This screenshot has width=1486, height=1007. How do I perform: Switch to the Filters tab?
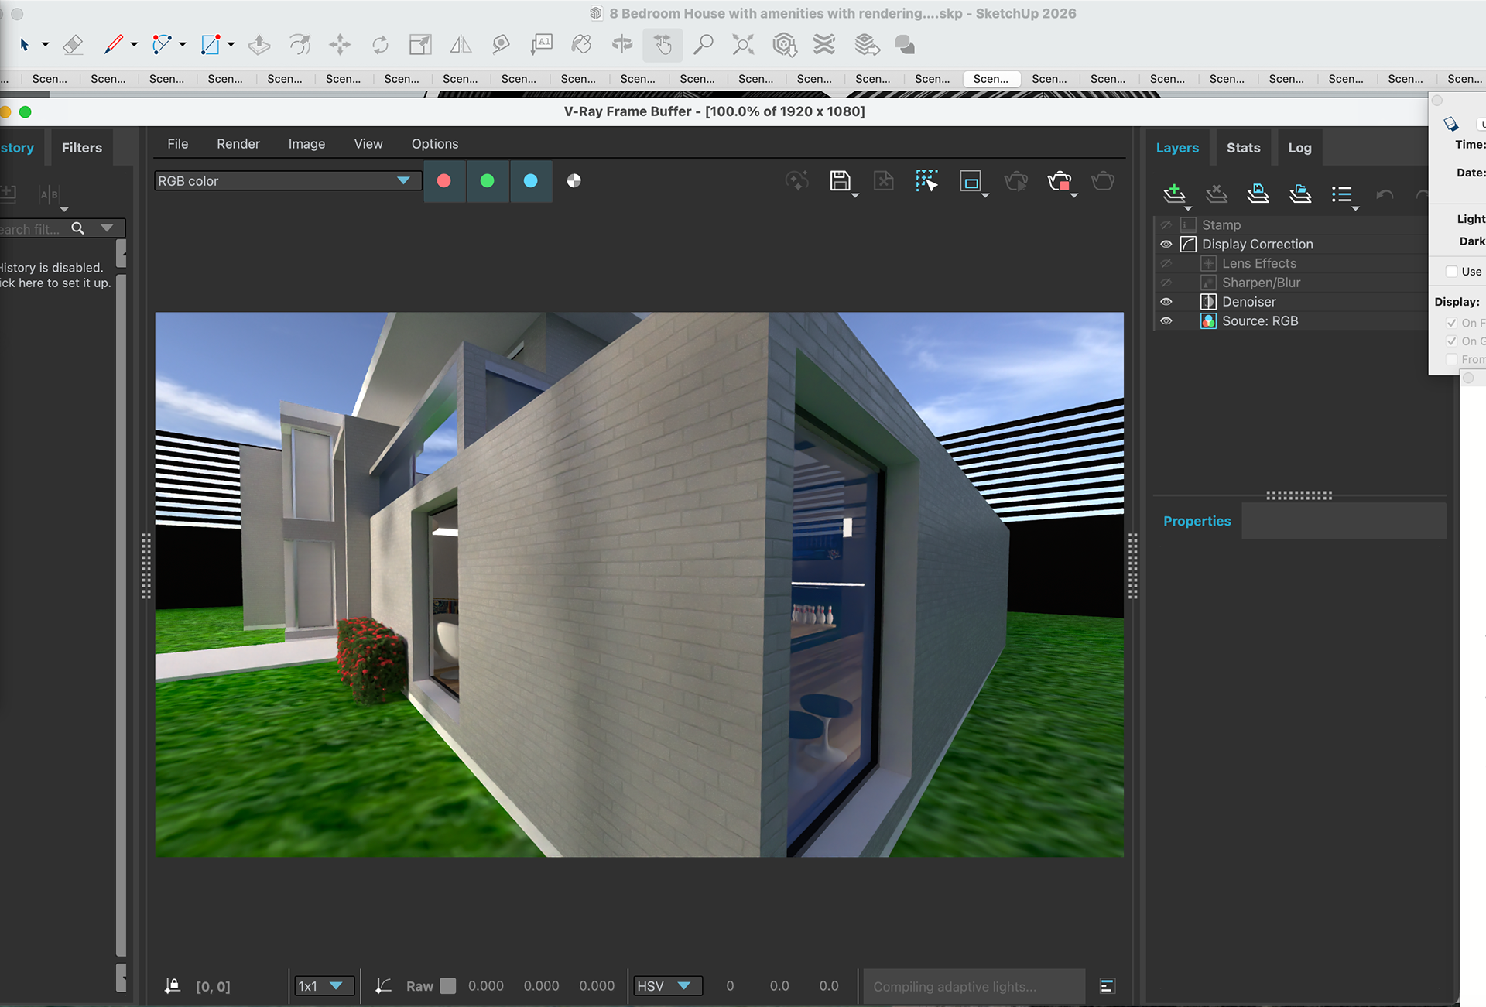[x=81, y=148]
